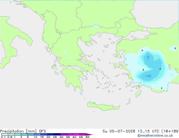
Task: Click the 5–10 mm legend swatch
Action: click(31, 134)
